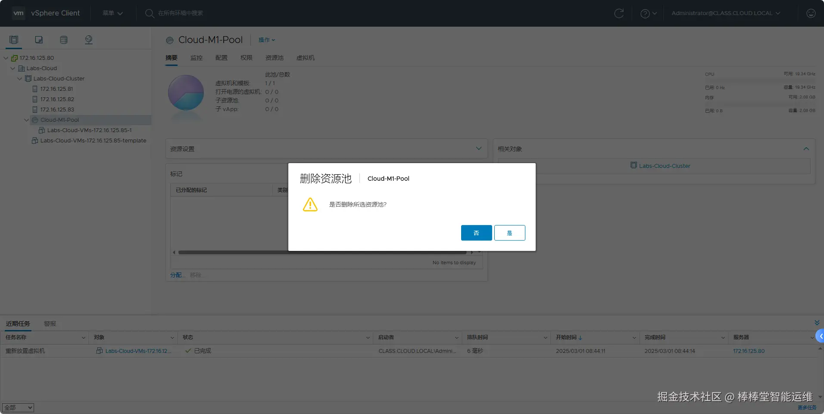The image size is (824, 414).
Task: Click the cluster icon beside Labs-Cloud-Cluster link
Action: point(634,165)
